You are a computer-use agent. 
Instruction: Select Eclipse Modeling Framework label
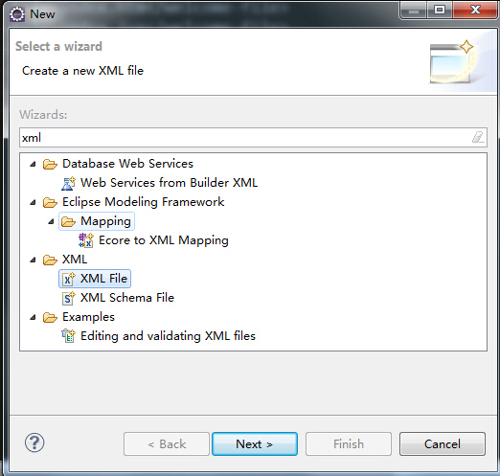click(144, 202)
